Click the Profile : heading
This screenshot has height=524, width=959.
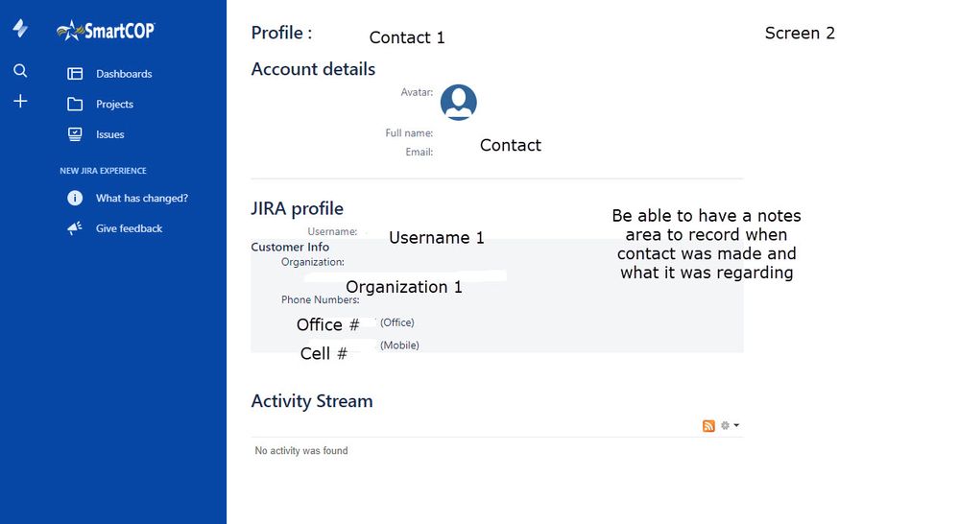281,33
